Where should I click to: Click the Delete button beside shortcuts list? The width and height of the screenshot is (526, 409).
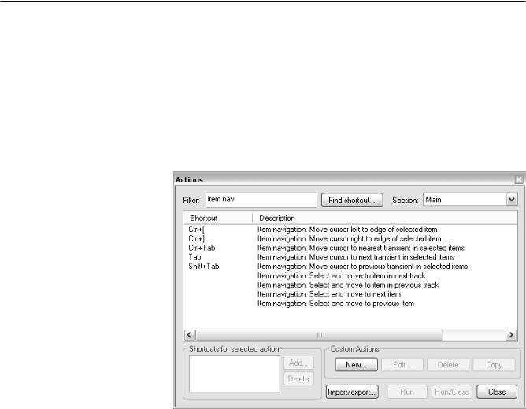(x=298, y=378)
